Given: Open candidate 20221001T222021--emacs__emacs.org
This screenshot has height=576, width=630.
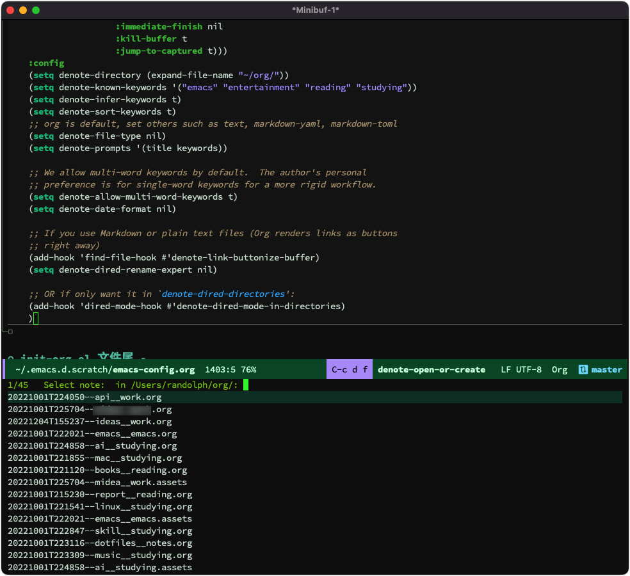Looking at the screenshot, I should pyautogui.click(x=314, y=434).
